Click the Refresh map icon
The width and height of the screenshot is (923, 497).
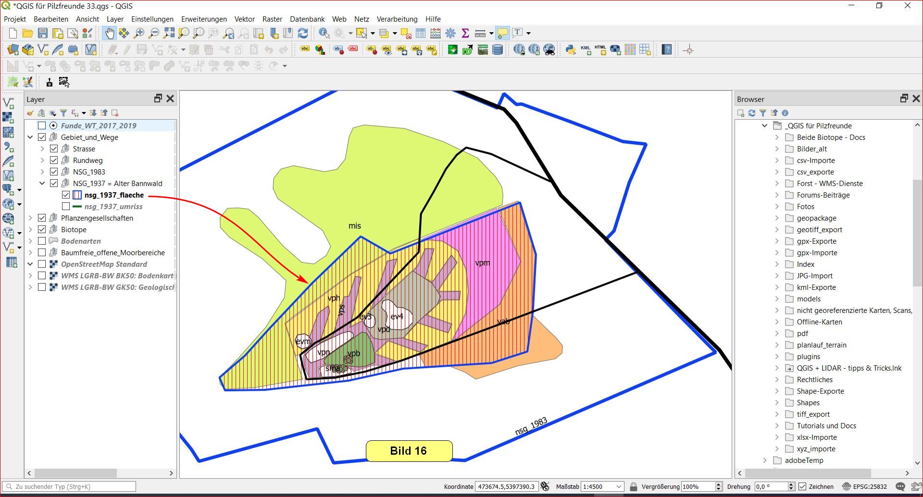303,33
